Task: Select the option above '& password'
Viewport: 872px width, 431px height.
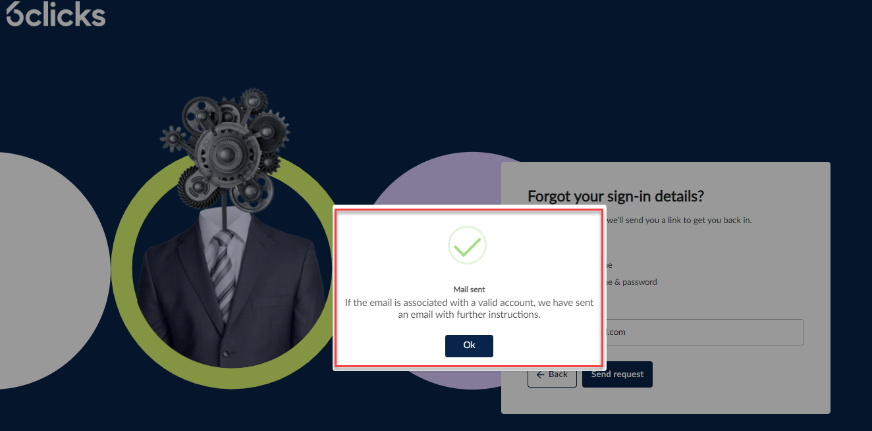Action: click(607, 265)
